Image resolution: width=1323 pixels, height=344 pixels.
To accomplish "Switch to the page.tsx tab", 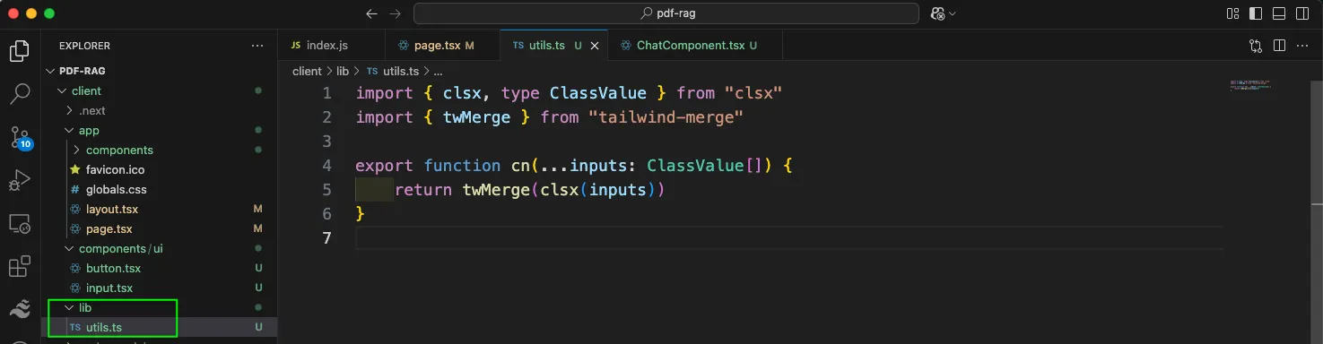I will [442, 46].
